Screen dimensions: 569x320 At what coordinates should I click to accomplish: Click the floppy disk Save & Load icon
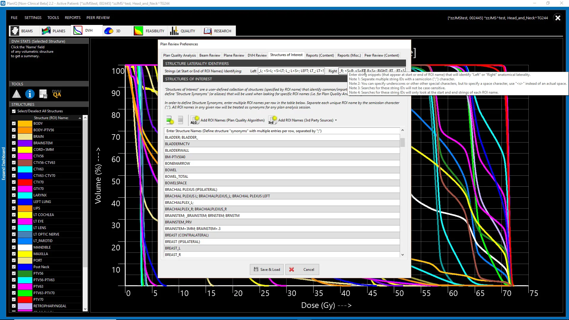pos(256,269)
